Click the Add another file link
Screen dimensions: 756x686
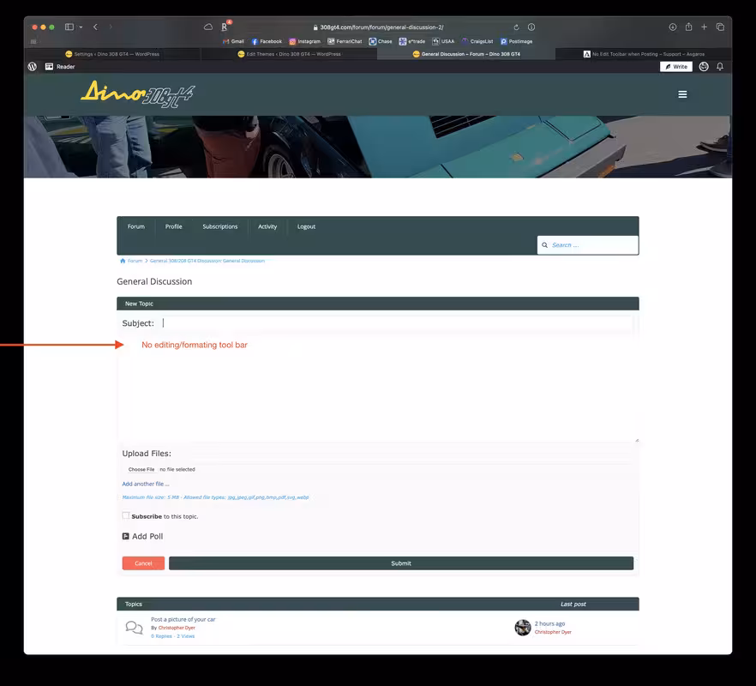pyautogui.click(x=146, y=484)
